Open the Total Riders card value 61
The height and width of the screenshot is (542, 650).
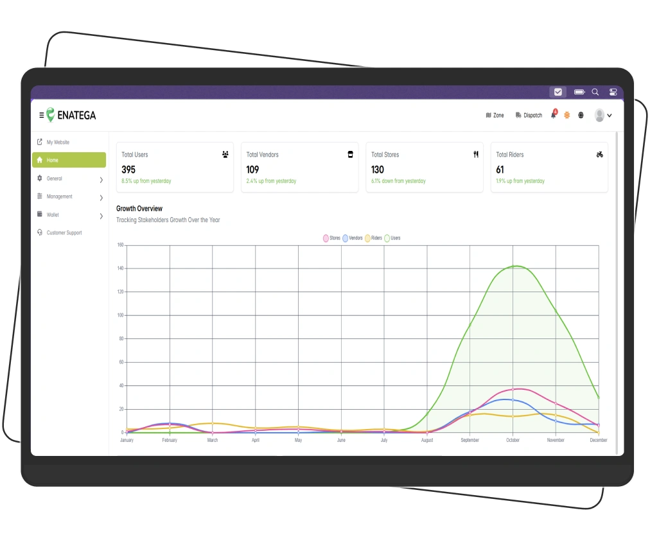coord(500,170)
